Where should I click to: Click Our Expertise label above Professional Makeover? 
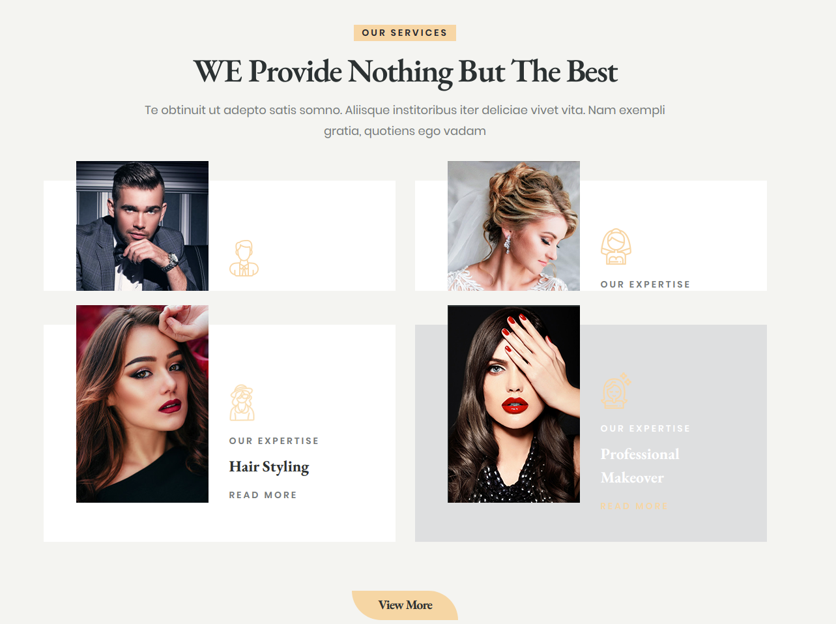pyautogui.click(x=645, y=428)
